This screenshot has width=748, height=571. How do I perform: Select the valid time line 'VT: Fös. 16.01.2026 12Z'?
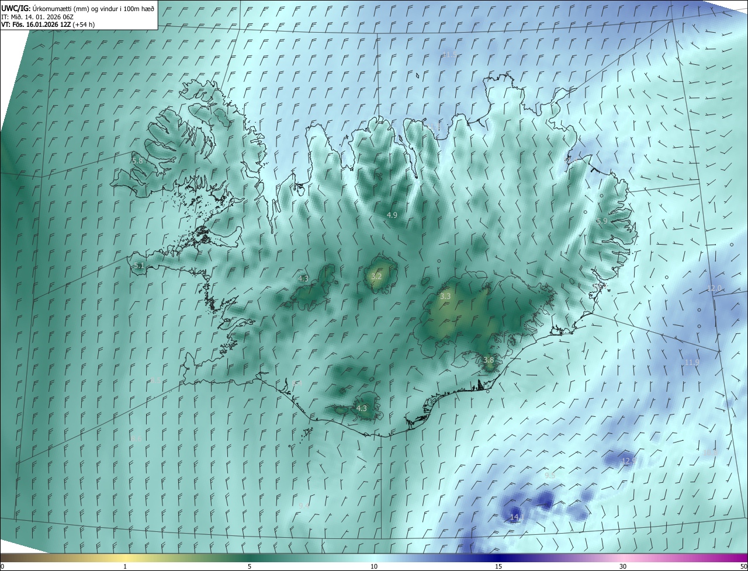pyautogui.click(x=36, y=25)
